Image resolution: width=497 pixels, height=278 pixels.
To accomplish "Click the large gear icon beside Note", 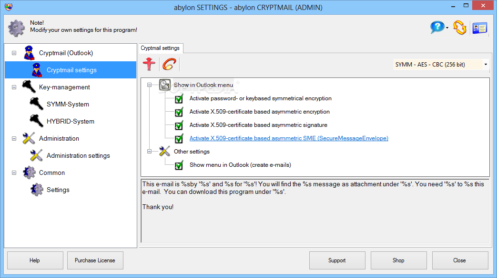I will coord(17,28).
